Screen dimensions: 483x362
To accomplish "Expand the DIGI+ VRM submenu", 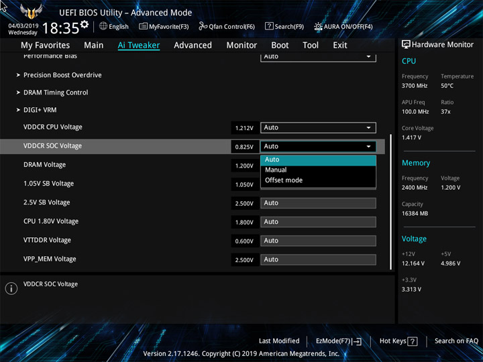I will [40, 110].
